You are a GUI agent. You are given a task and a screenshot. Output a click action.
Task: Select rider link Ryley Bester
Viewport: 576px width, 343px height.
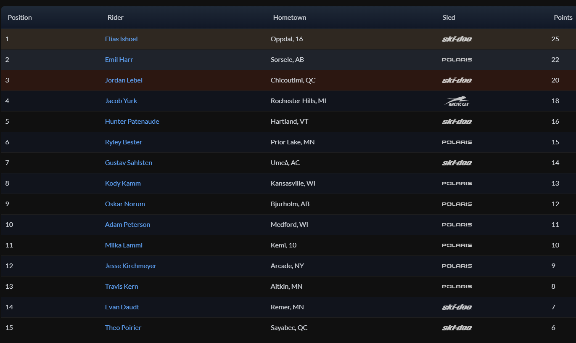[x=124, y=142]
